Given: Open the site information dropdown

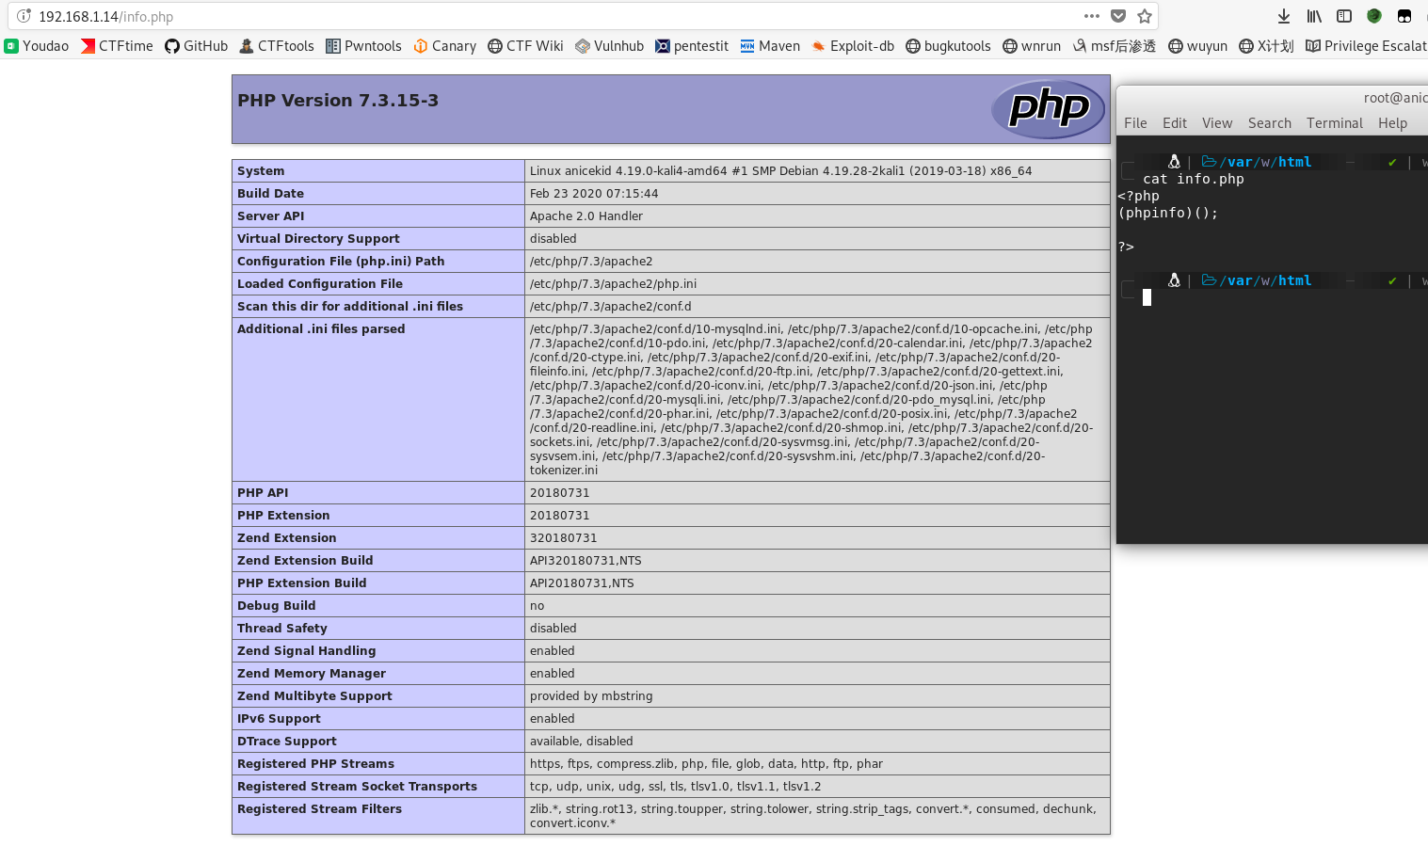Looking at the screenshot, I should coord(23,15).
